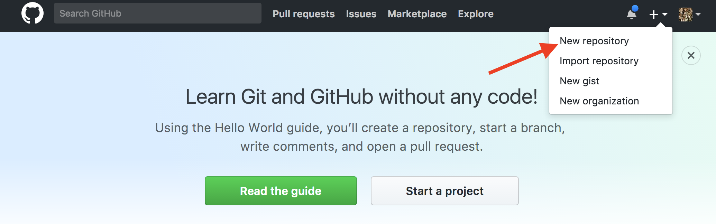Open the notifications bell icon
716x224 pixels.
pyautogui.click(x=632, y=14)
